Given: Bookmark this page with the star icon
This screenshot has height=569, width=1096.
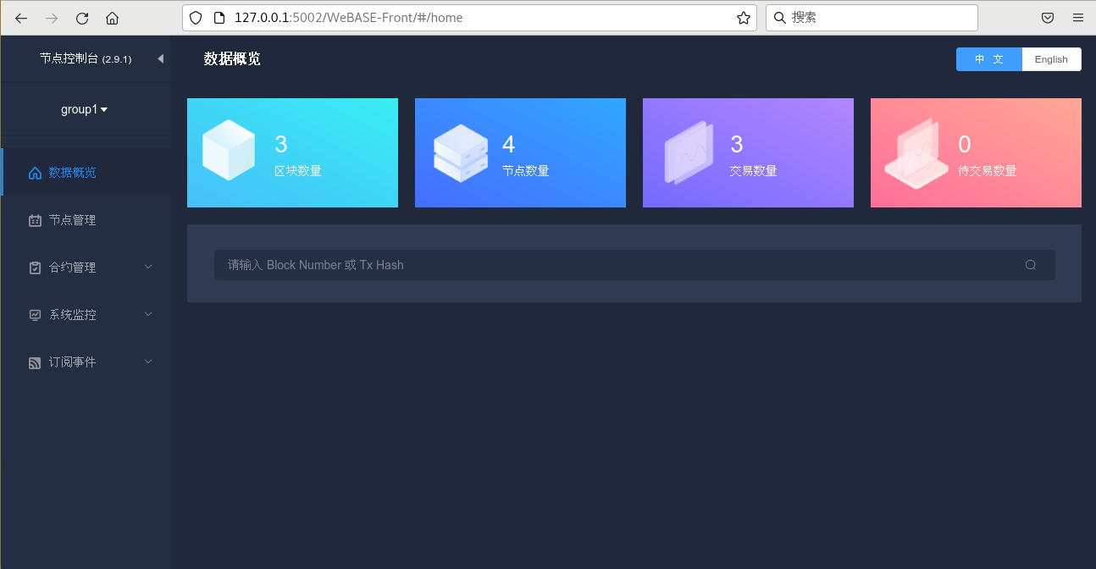Looking at the screenshot, I should click(x=743, y=18).
